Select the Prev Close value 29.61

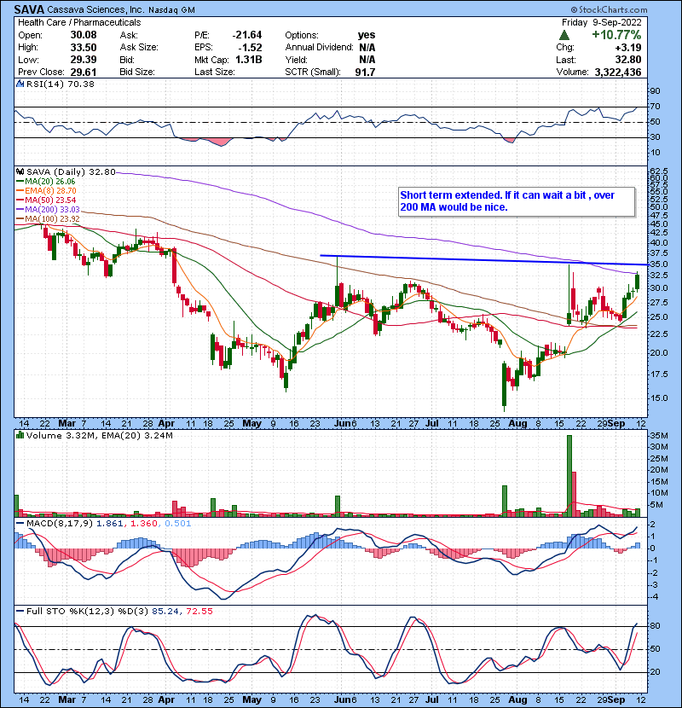click(84, 72)
